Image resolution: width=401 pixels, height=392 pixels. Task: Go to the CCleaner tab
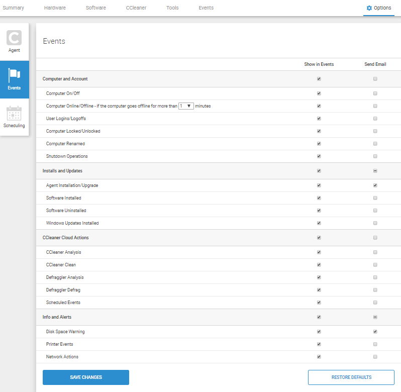(136, 8)
